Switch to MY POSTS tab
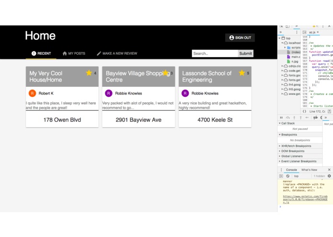Image resolution: width=333 pixels, height=237 pixels. (74, 53)
